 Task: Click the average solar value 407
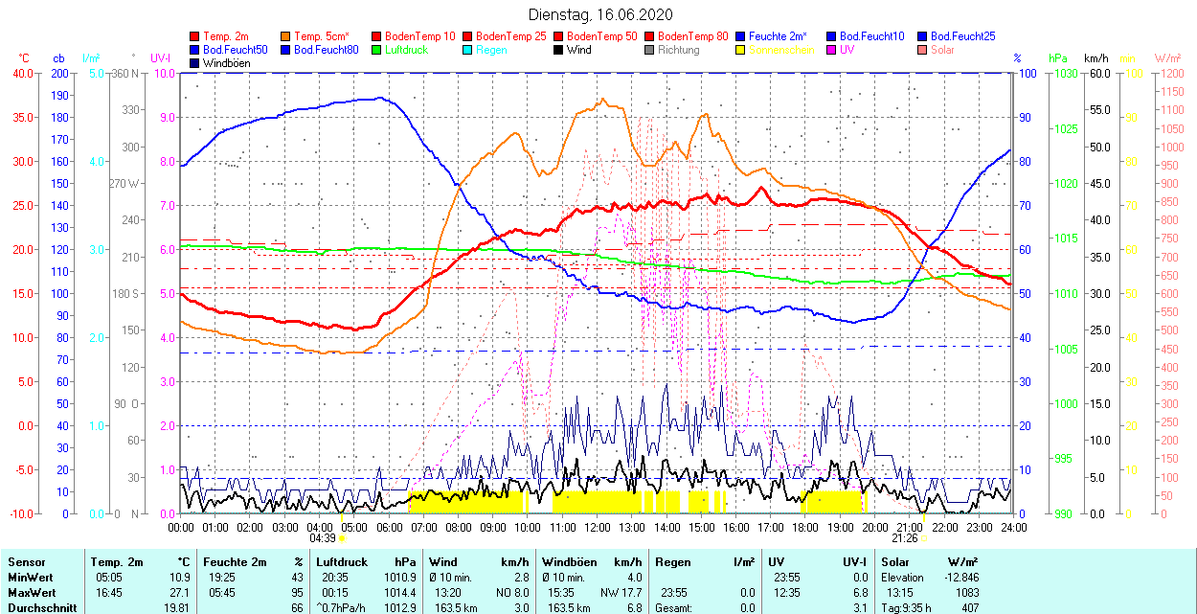point(970,608)
